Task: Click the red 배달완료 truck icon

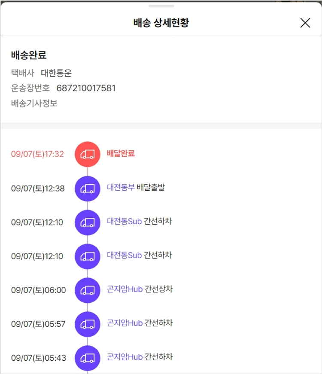Action: coord(88,154)
